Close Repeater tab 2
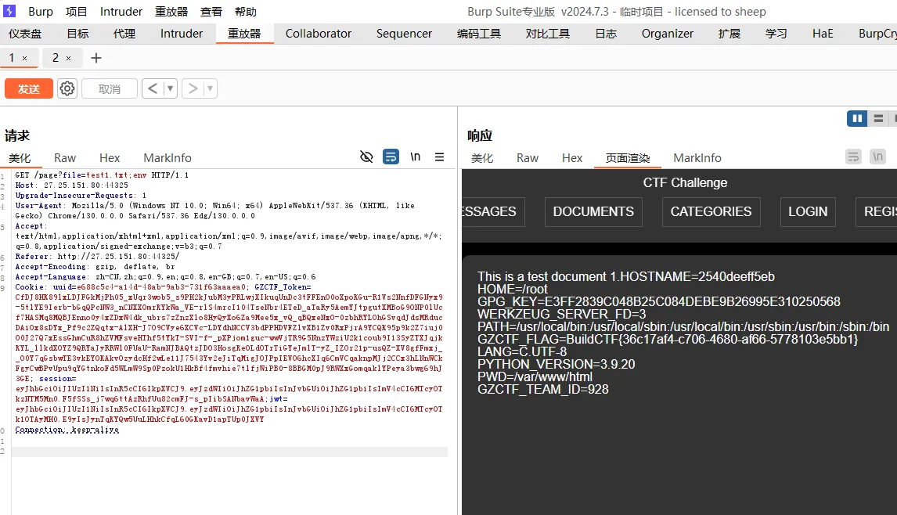The image size is (897, 515). click(x=68, y=58)
